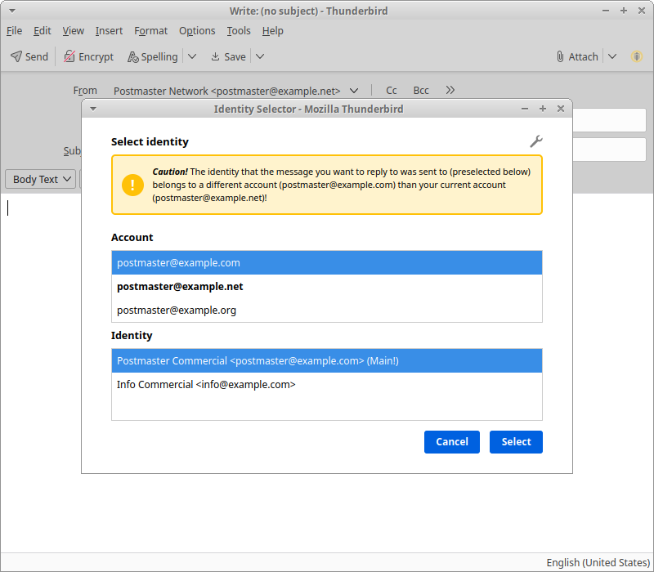The image size is (654, 572).
Task: Maximize the Identity Selector dialog
Action: (543, 109)
